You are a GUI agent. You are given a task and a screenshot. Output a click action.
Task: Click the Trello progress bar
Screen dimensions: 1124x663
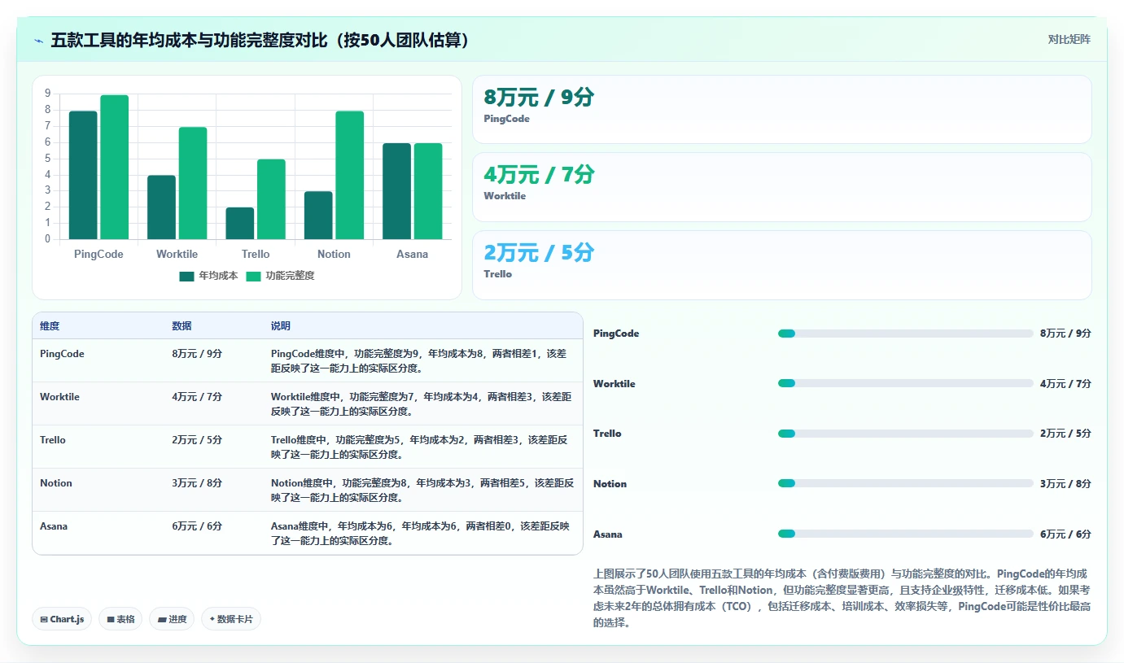[906, 434]
